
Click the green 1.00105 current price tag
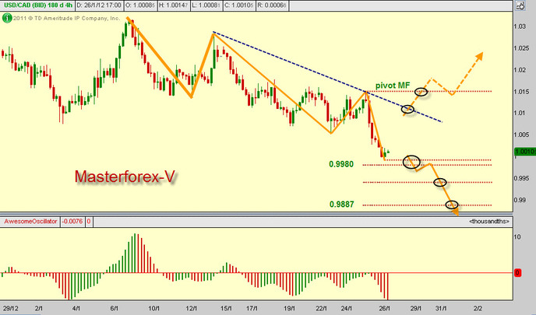click(525, 152)
